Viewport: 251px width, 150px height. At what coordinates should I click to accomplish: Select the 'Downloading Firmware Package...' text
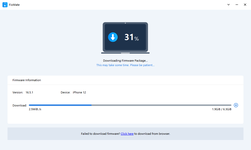click(125, 61)
